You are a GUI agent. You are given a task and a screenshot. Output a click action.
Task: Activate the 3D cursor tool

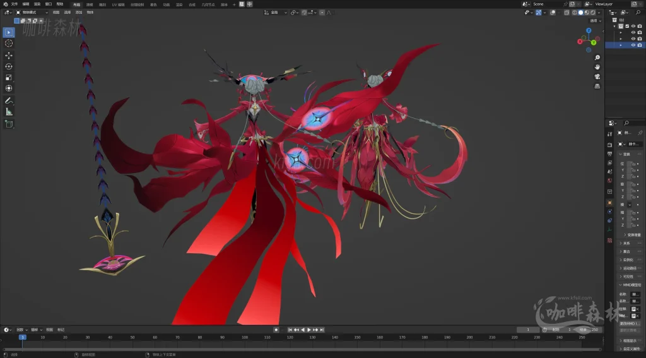coord(9,44)
